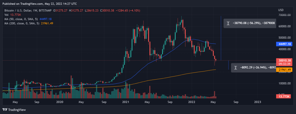296x114 pixels.
Task: Click the TradingView logo at bottom left
Action: point(14,110)
